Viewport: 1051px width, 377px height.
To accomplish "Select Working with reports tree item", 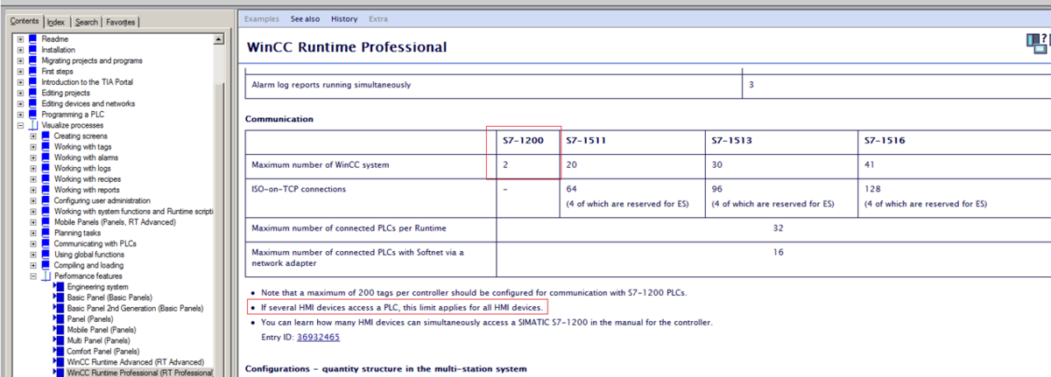I will (87, 190).
